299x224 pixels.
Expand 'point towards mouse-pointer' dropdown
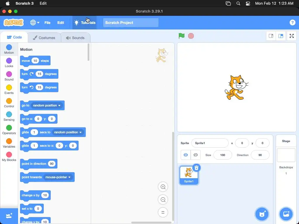click(58, 177)
